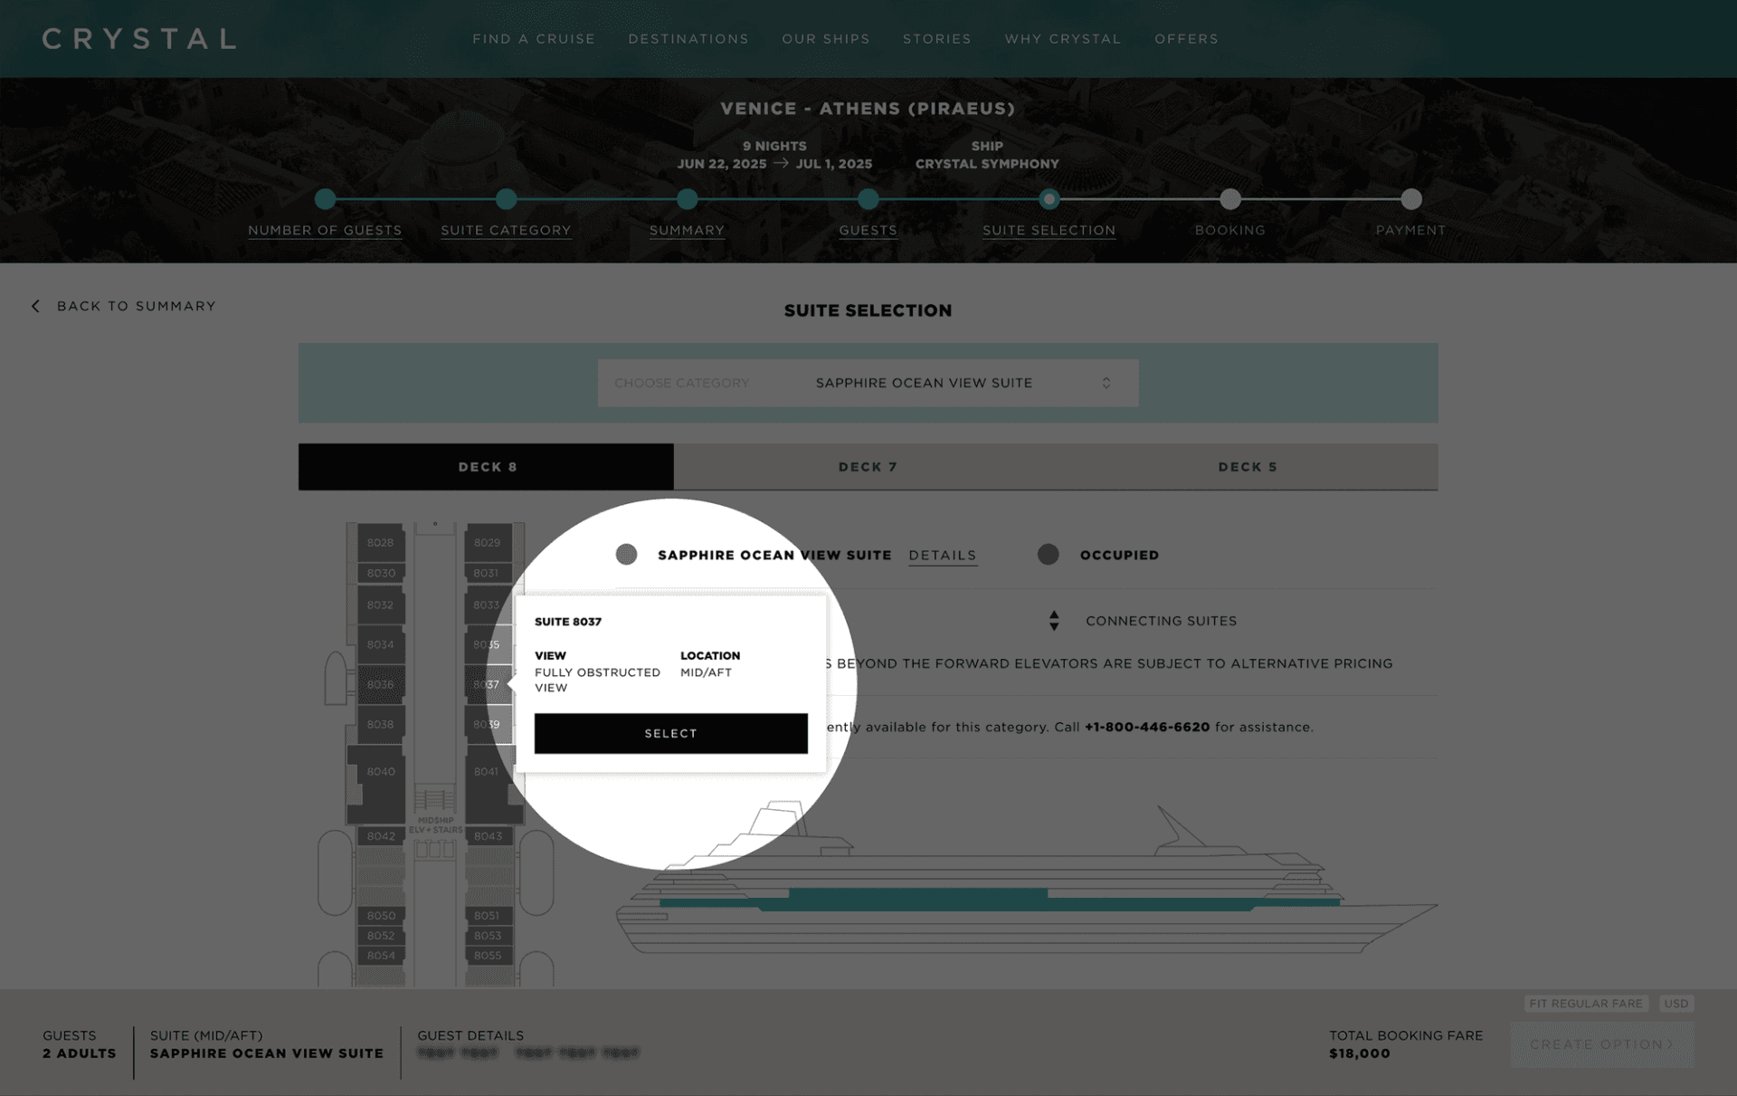Click Back to Summary link
Image resolution: width=1737 pixels, height=1096 pixels.
tap(137, 306)
